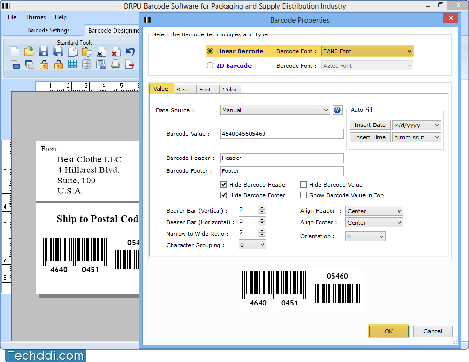Click the Save All double-floppy icon
The image size is (469, 362).
pyautogui.click(x=58, y=51)
